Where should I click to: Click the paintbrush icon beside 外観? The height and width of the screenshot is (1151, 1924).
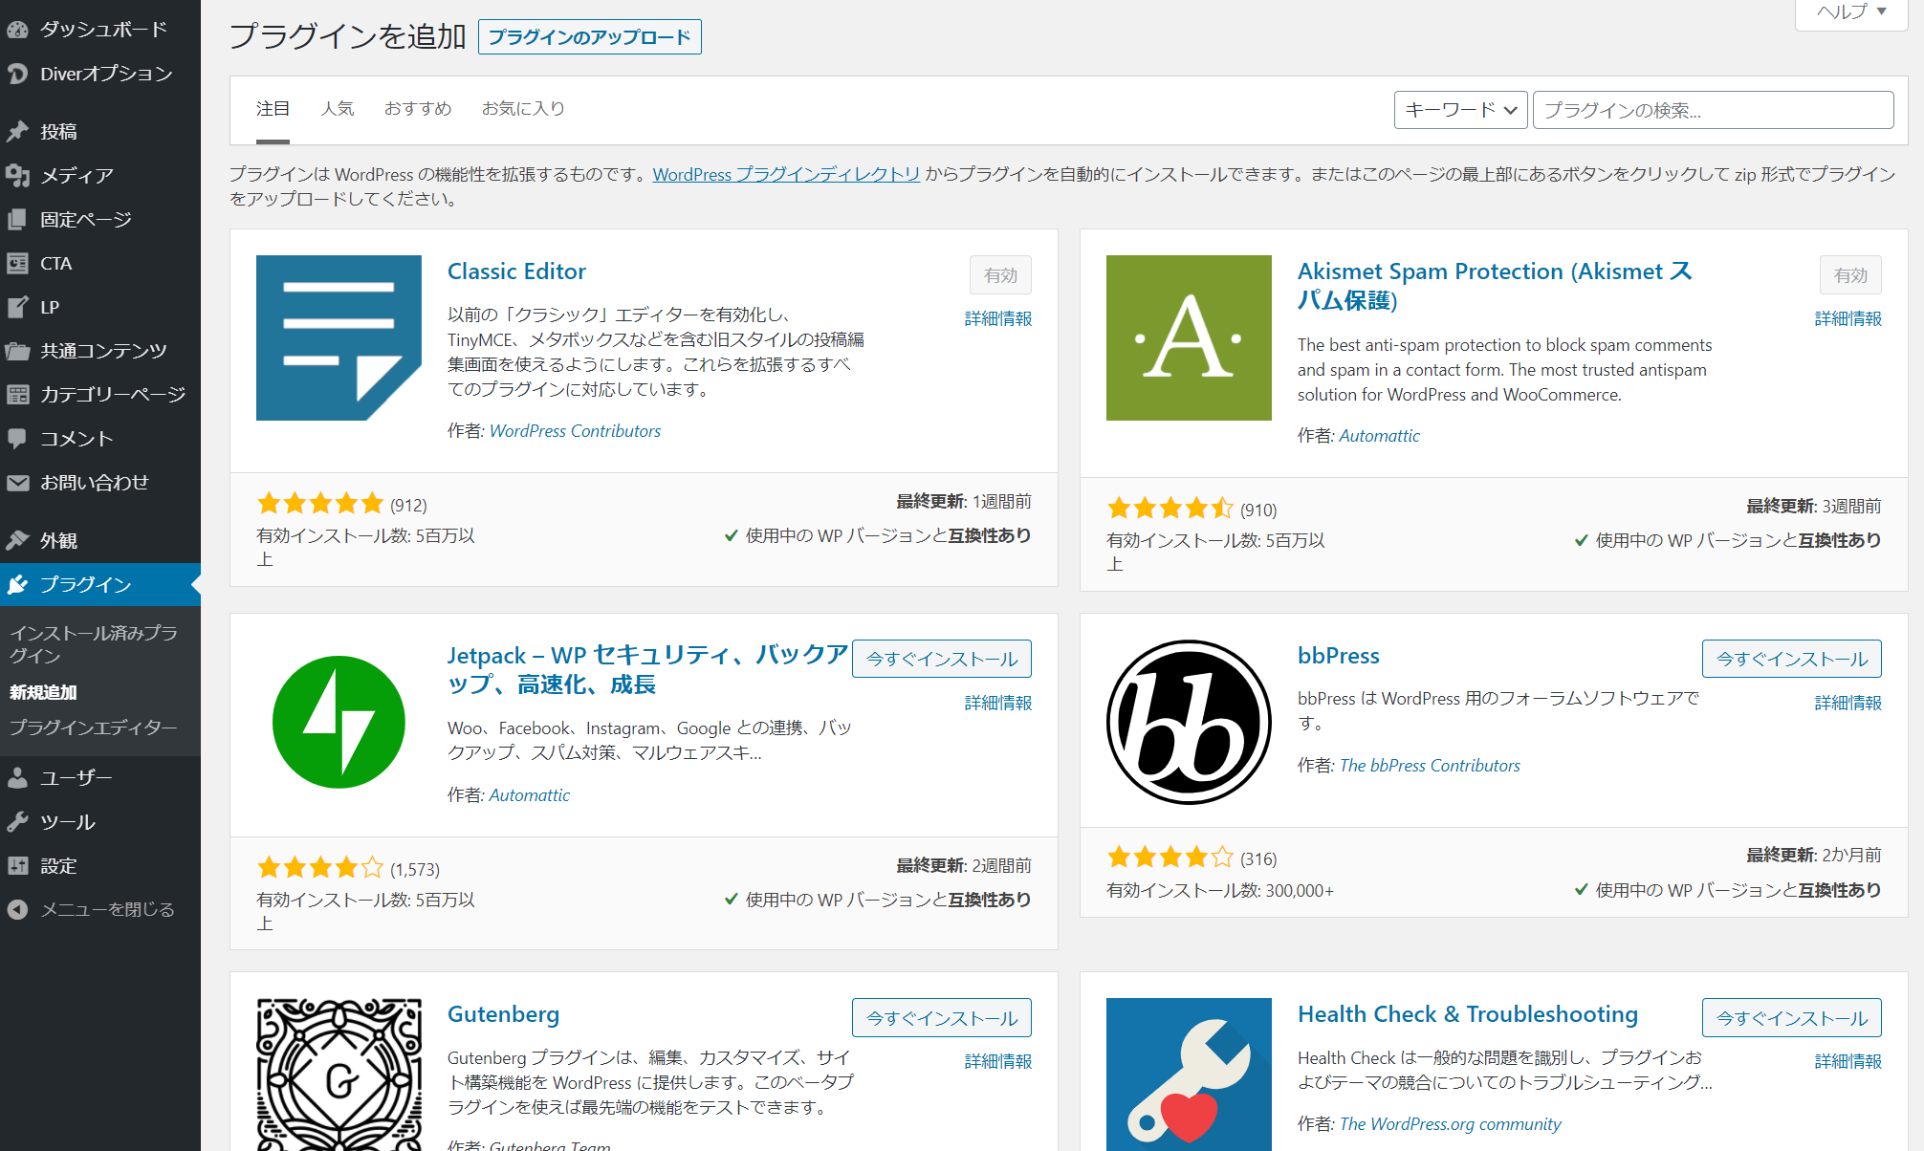(x=17, y=541)
